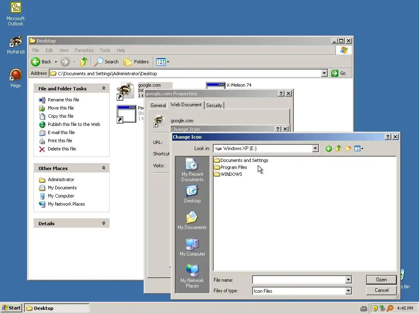Open My Network Places in Other Places
Image resolution: width=419 pixels, height=314 pixels.
(62, 204)
